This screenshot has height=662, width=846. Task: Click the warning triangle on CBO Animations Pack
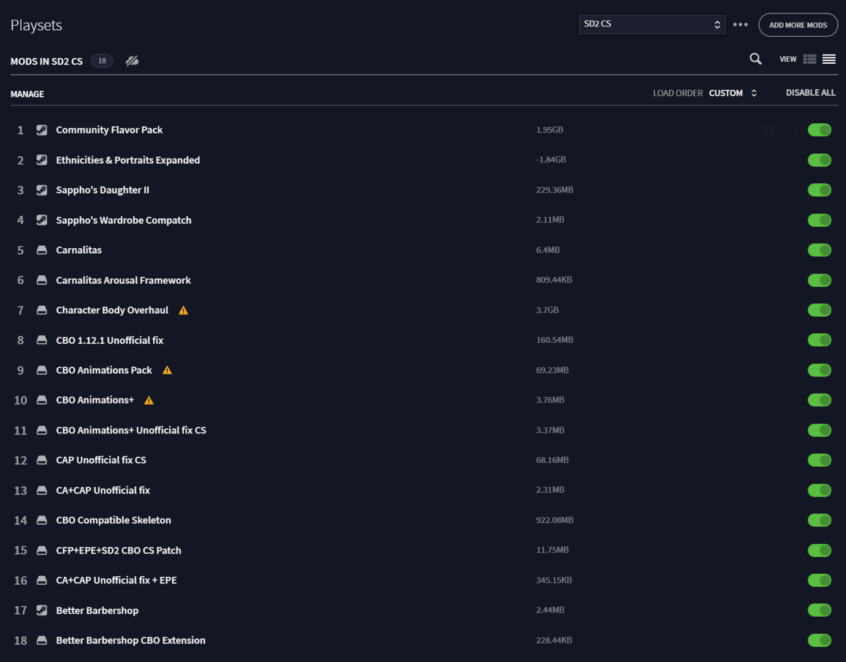pos(167,370)
